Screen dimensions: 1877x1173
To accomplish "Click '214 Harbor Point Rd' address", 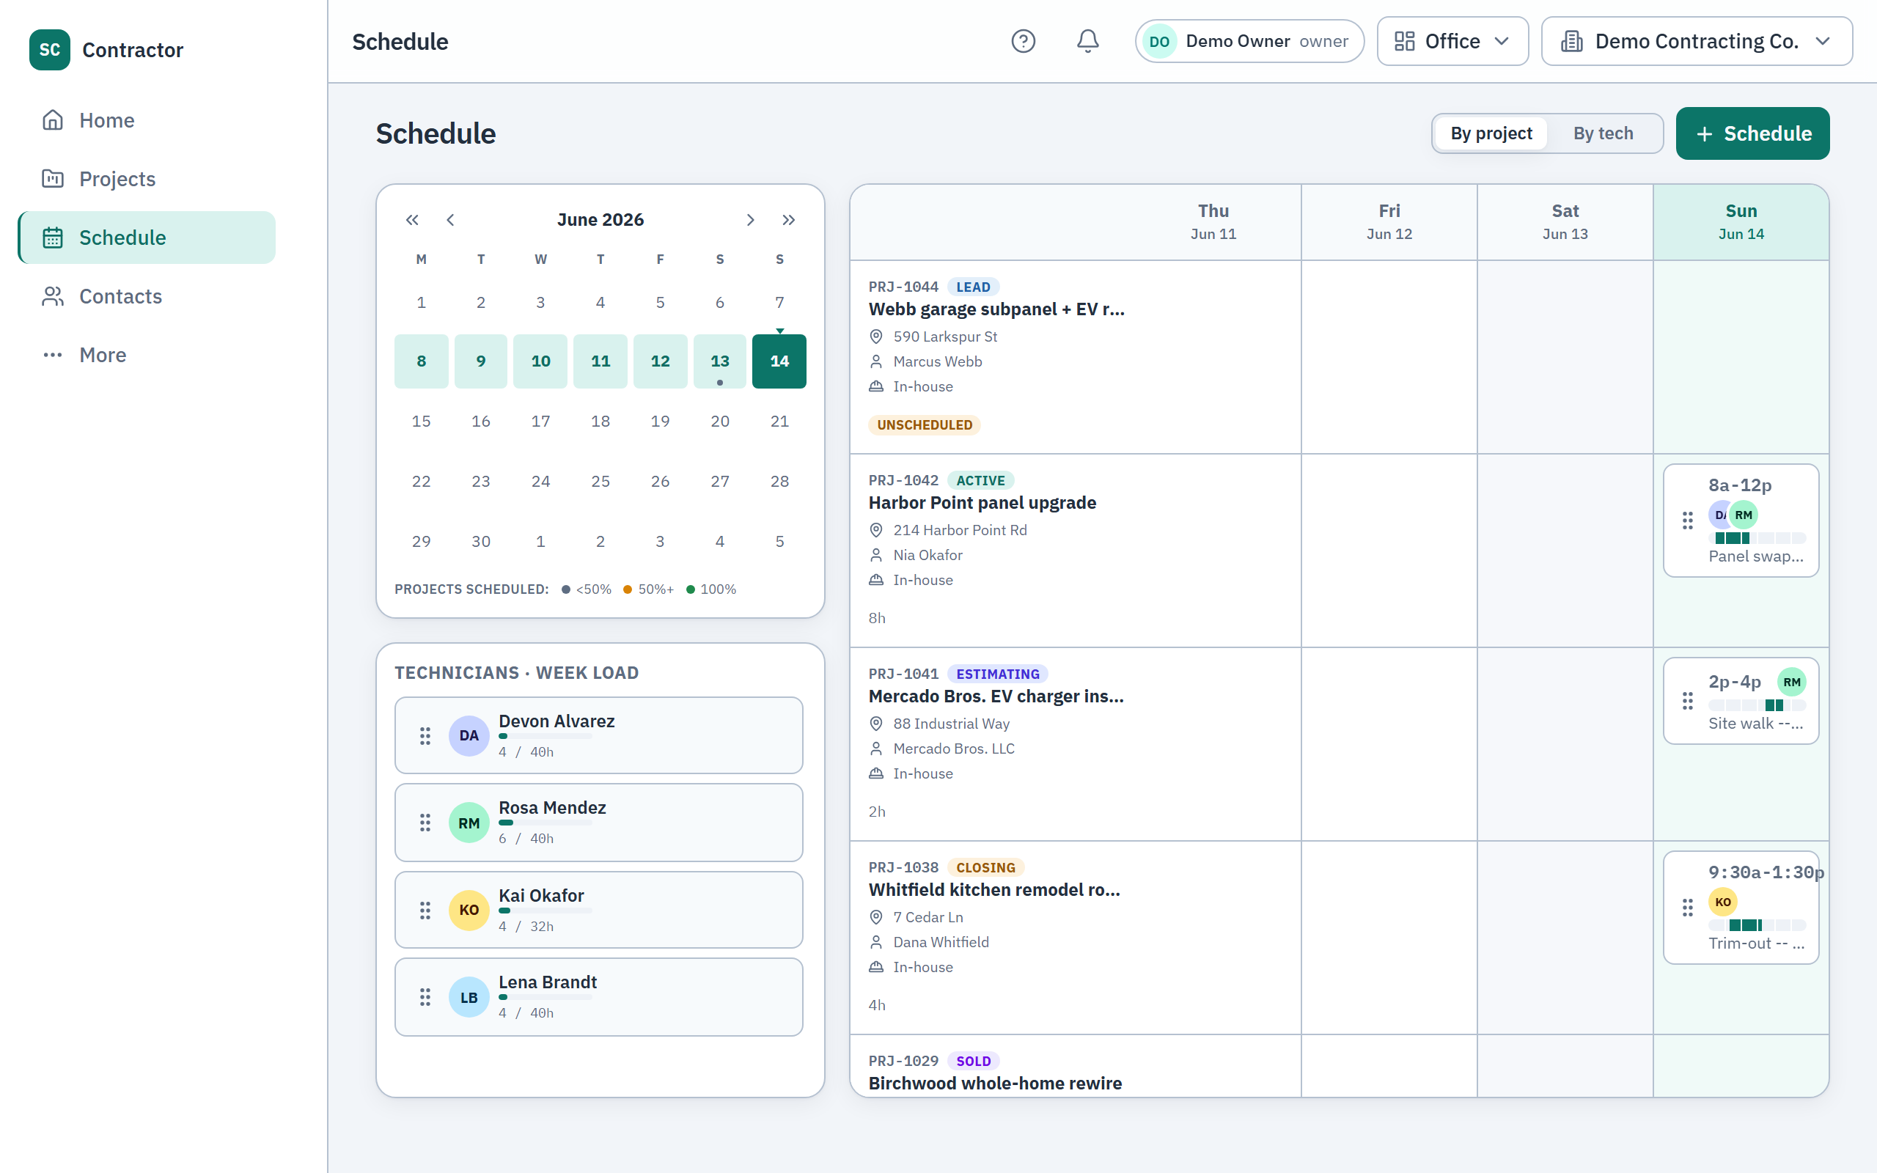I will (x=960, y=530).
